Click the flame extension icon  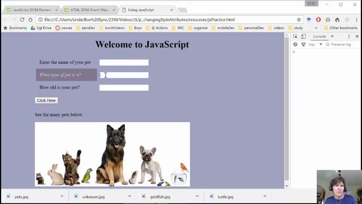[337, 20]
